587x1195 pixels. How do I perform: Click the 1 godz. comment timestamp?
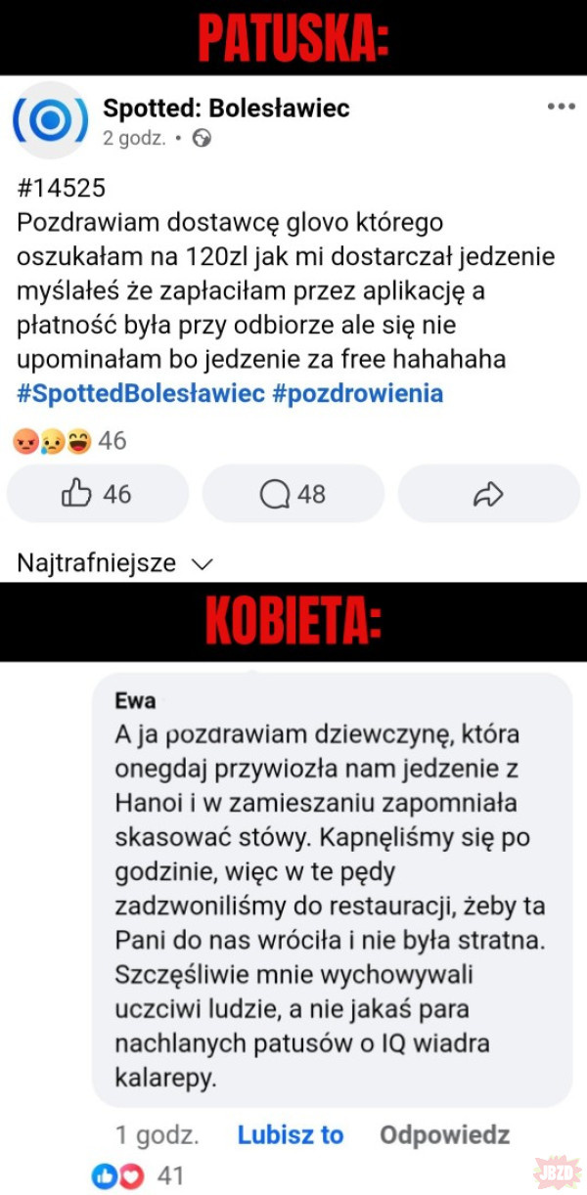[158, 1135]
